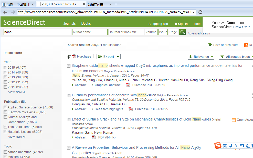Tick the 2015 year filter checkbox
Viewport: 253px width, 158px height.
(x=5, y=67)
